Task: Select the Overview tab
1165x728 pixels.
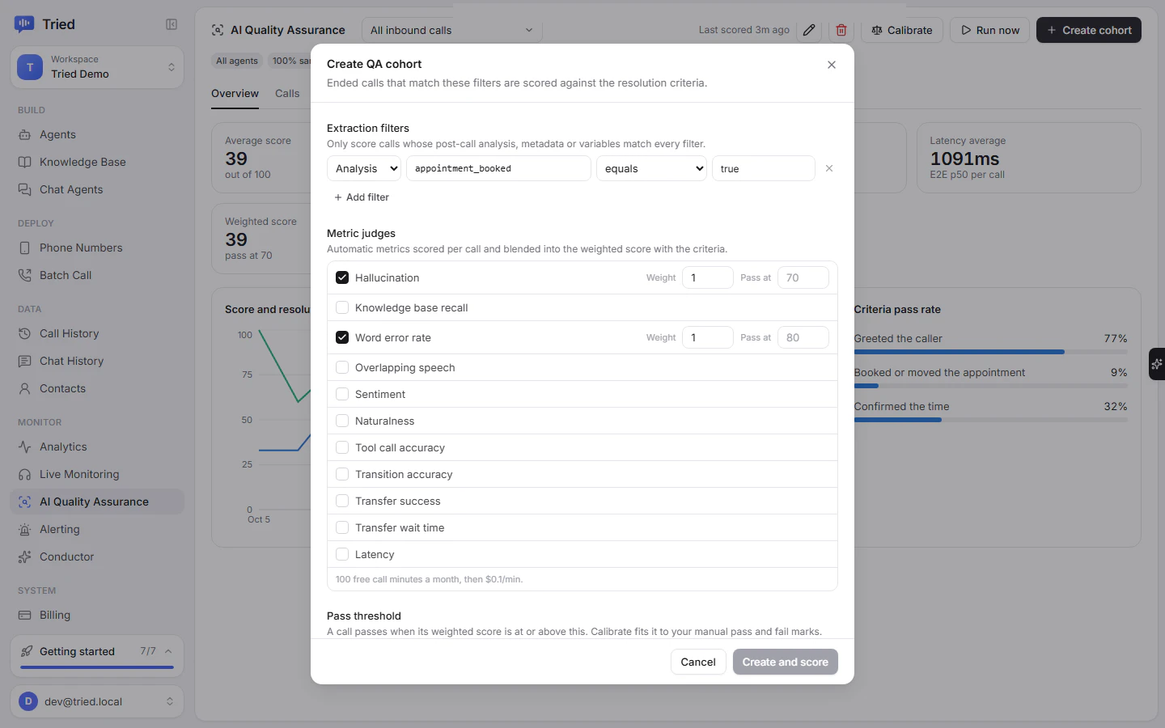Action: 235,93
